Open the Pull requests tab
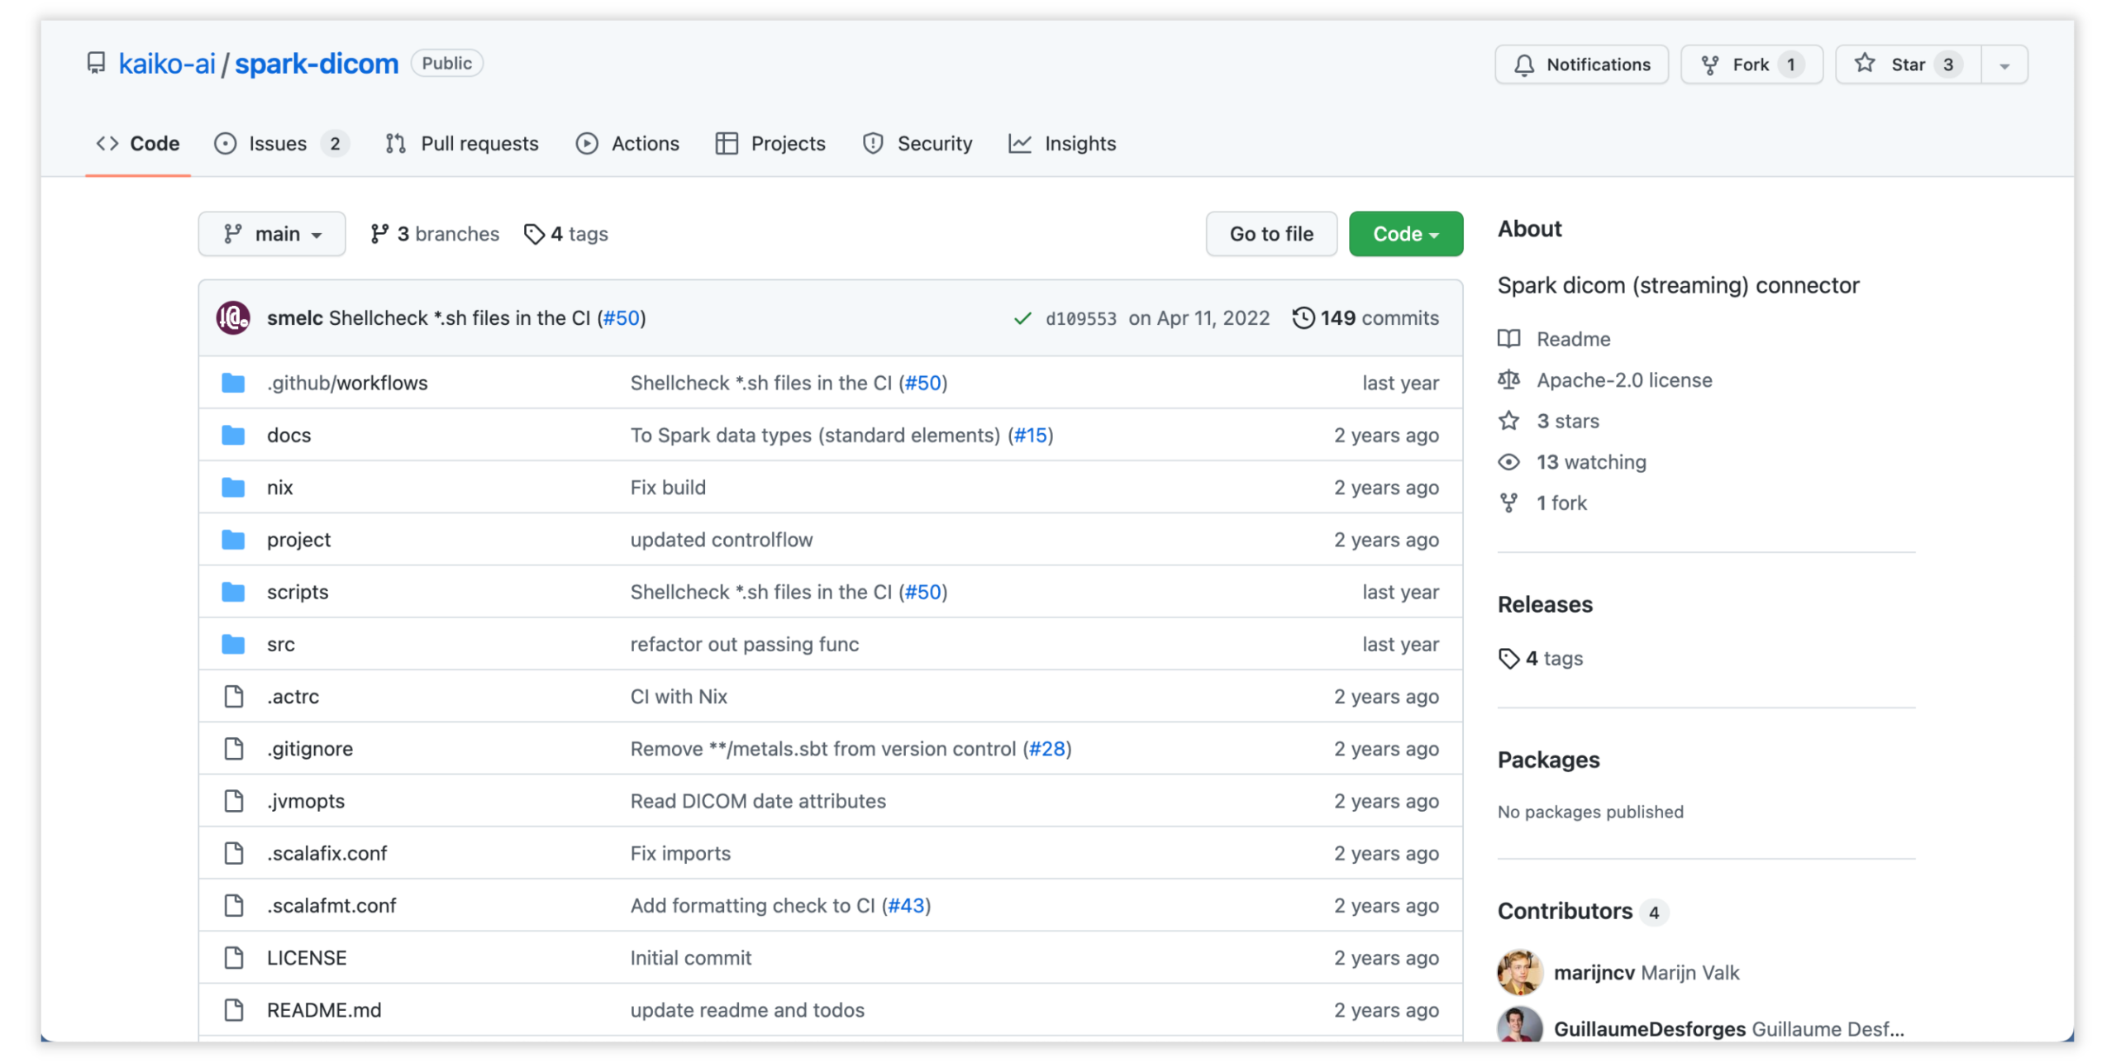Image resolution: width=2116 pixels, height=1063 pixels. pyautogui.click(x=461, y=143)
